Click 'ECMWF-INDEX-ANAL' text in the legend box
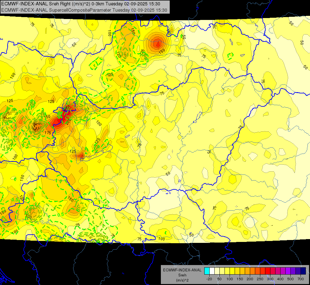 182,270
